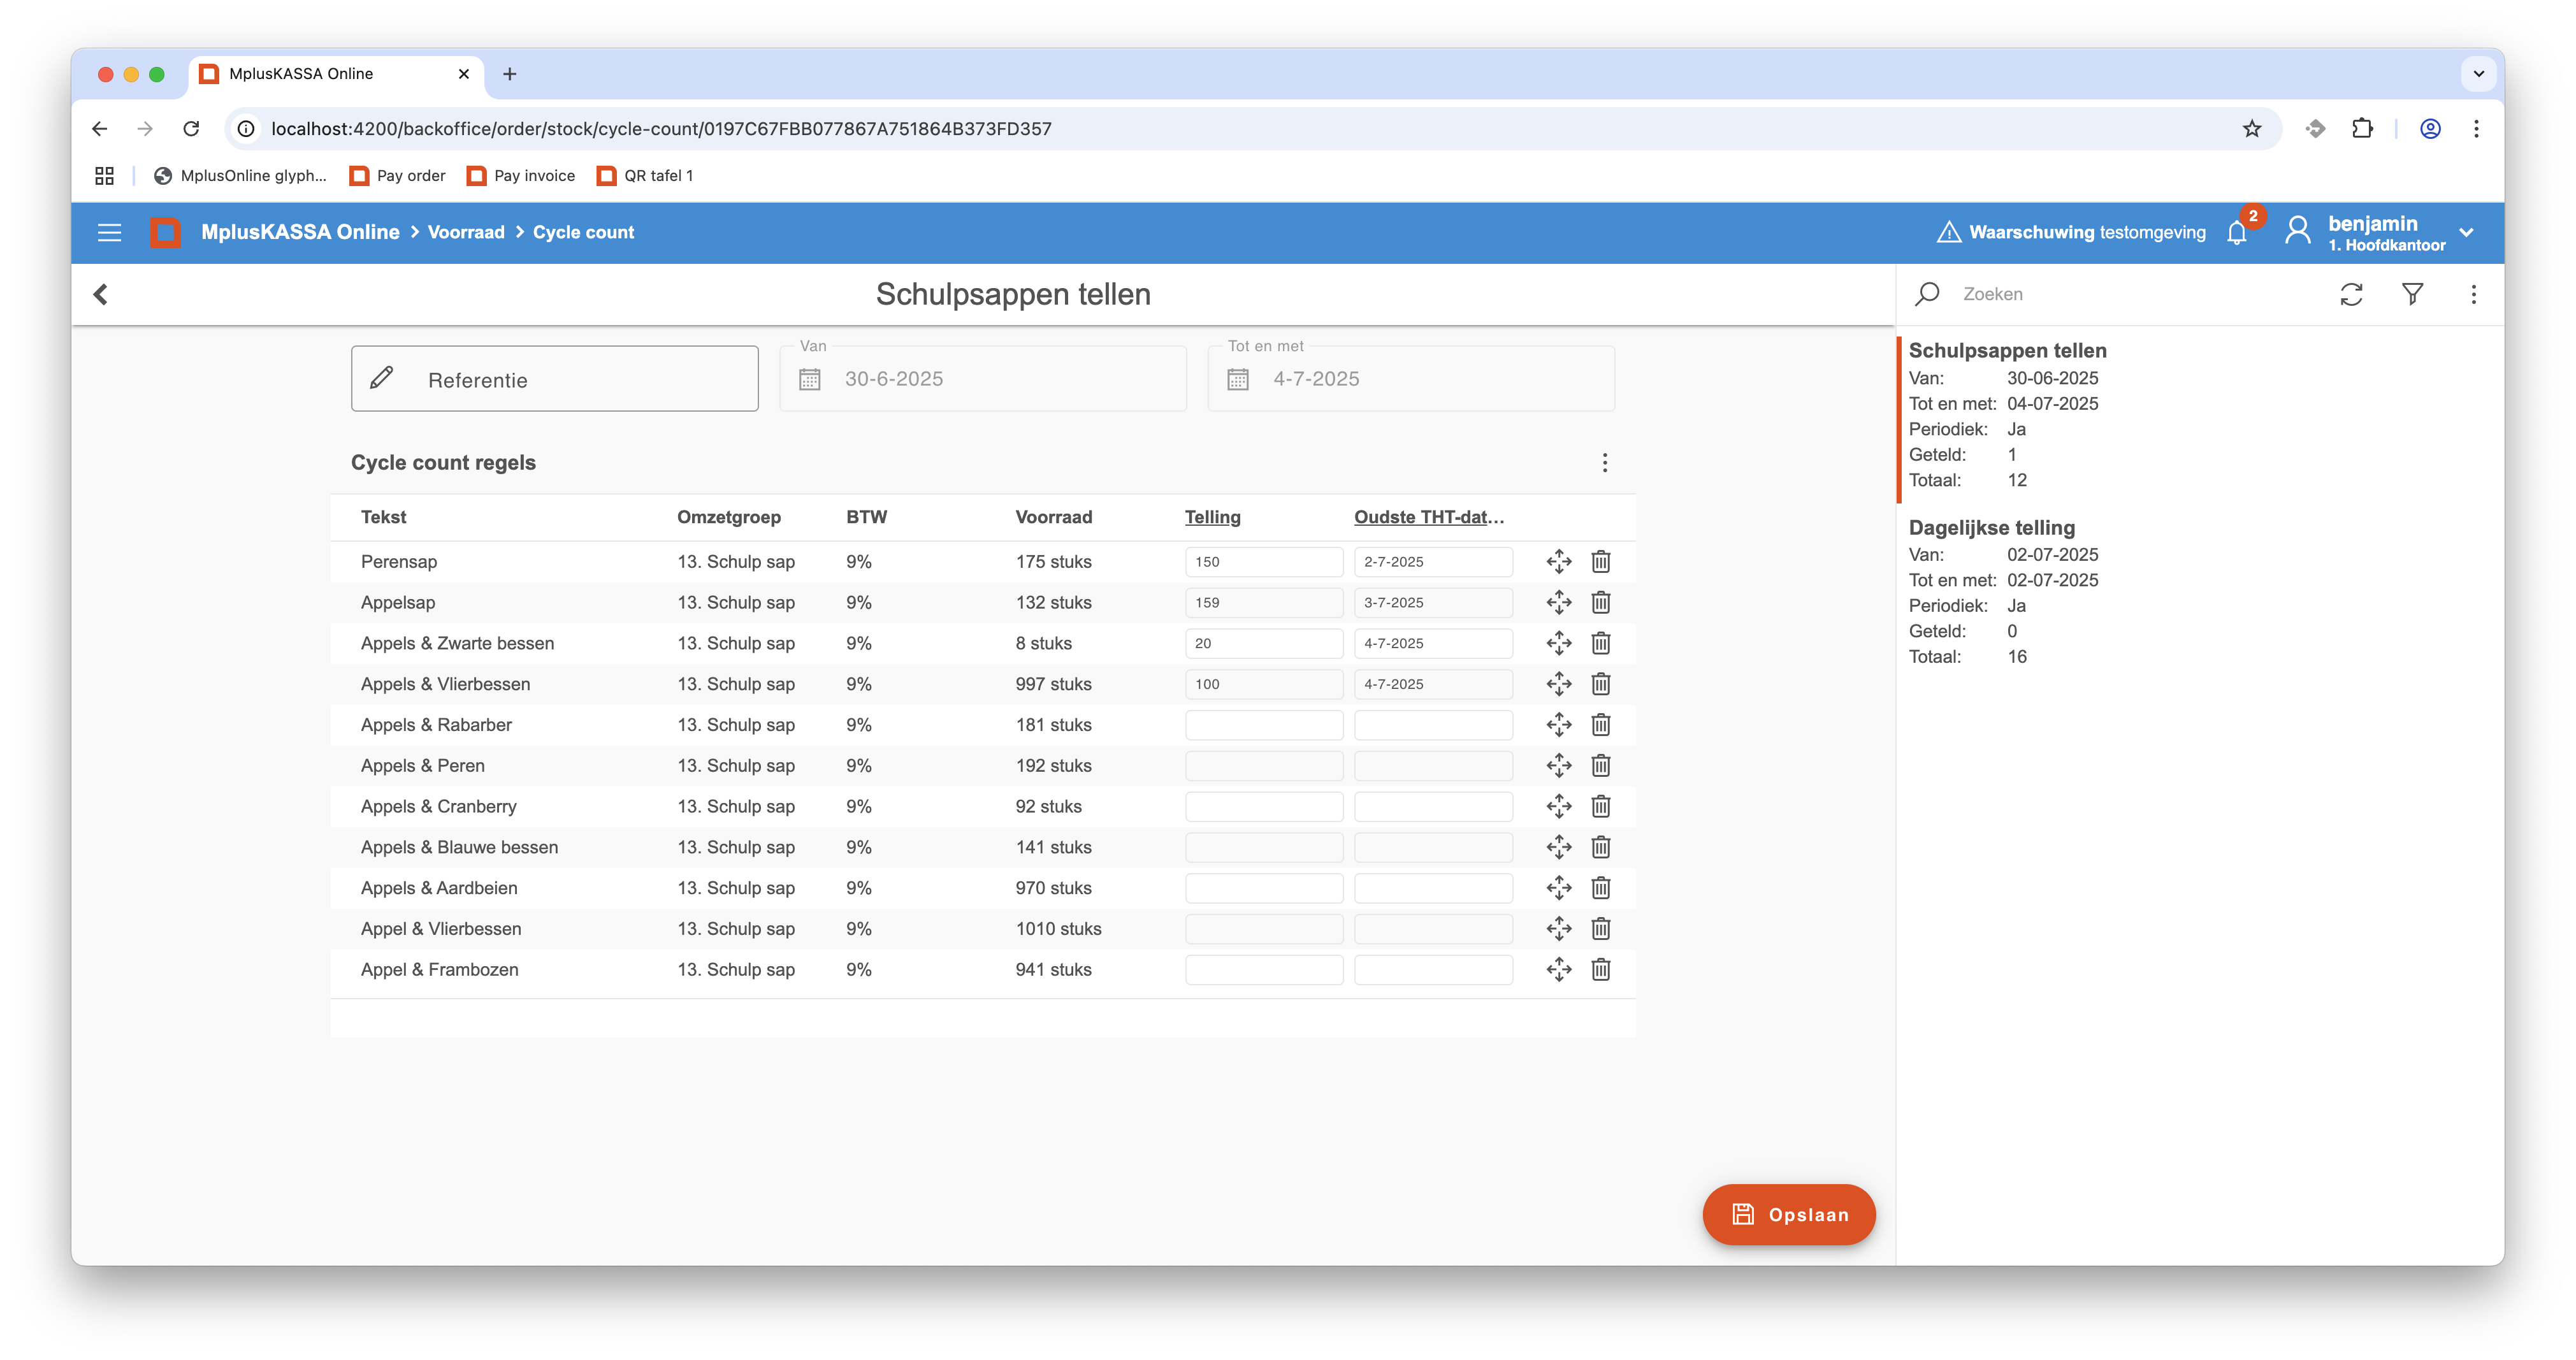Viewport: 2576px width, 1360px height.
Task: Move the Perensap row with its move handle
Action: [x=1558, y=562]
